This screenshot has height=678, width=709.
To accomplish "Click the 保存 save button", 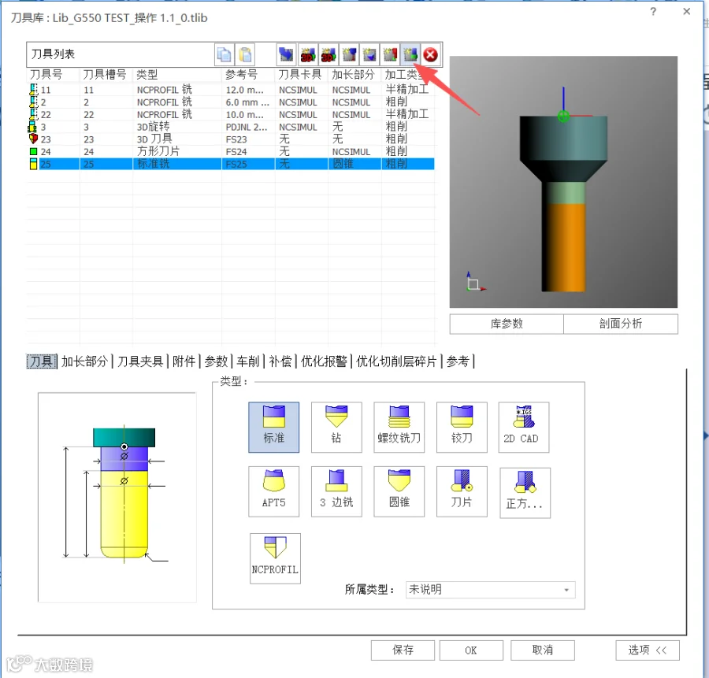I will coord(403,650).
